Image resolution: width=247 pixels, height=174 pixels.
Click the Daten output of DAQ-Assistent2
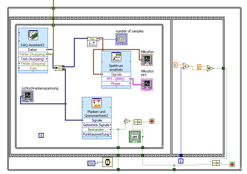33,50
